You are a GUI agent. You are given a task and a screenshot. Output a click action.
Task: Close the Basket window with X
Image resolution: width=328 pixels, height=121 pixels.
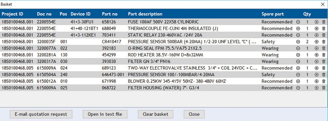tap(323, 4)
